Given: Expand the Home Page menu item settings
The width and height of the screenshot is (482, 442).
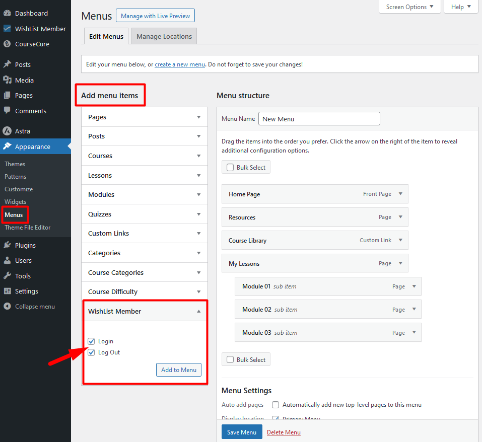Looking at the screenshot, I should click(400, 194).
